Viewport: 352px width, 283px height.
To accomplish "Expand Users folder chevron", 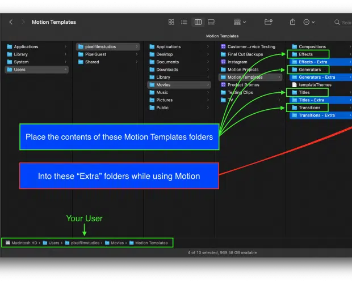I will (x=65, y=70).
